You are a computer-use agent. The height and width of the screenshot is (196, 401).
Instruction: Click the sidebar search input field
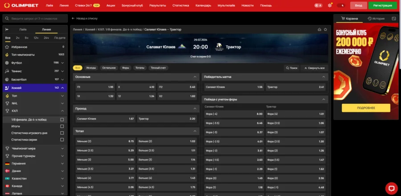point(36,19)
